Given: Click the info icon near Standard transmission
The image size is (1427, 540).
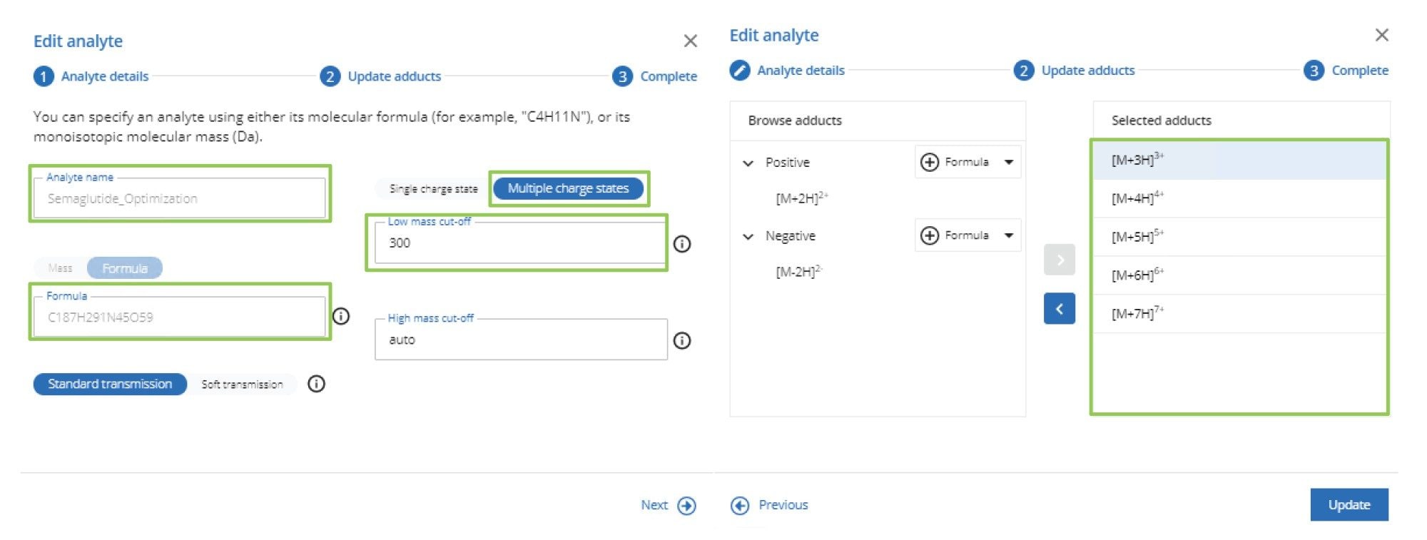Looking at the screenshot, I should click(316, 384).
